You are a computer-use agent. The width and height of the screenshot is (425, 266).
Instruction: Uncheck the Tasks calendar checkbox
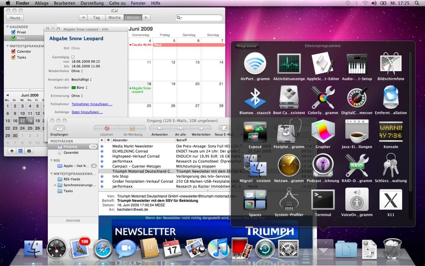13,57
